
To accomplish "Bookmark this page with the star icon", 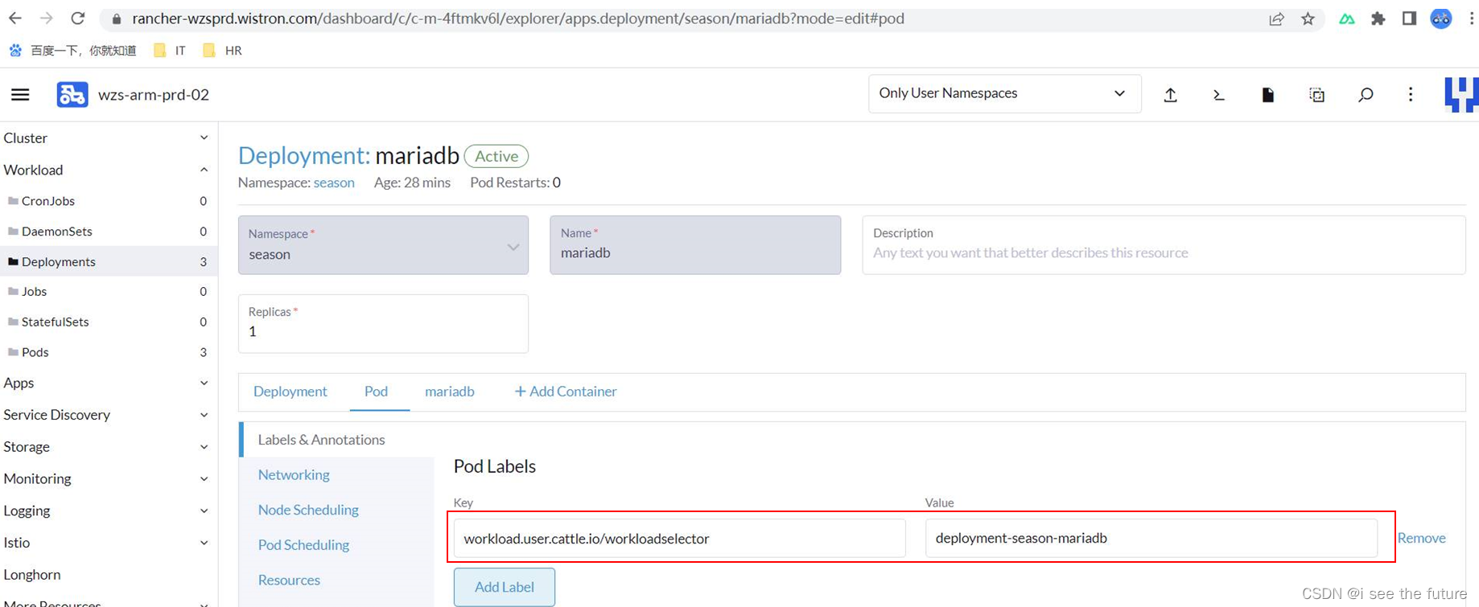I will pyautogui.click(x=1308, y=18).
